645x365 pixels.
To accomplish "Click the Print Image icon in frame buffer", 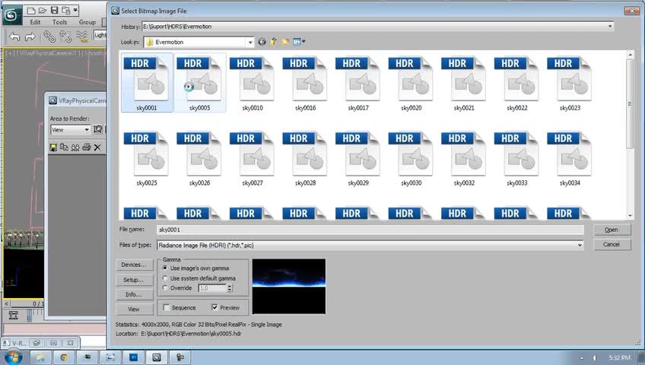I will (87, 148).
